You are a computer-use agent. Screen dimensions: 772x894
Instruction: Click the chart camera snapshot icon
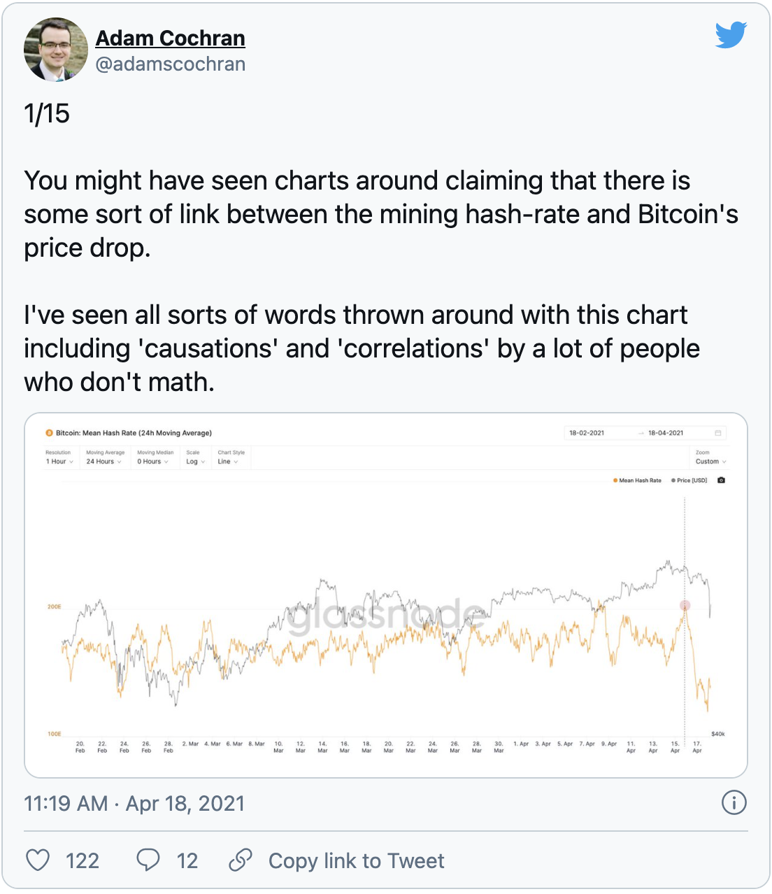pos(722,481)
